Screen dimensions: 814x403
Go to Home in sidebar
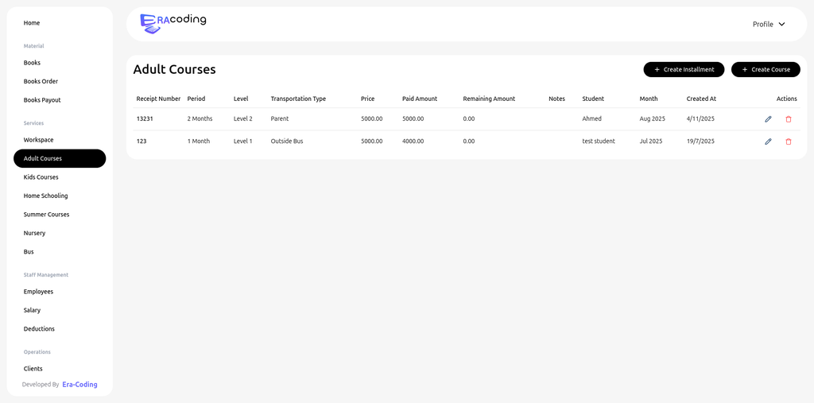pos(32,23)
